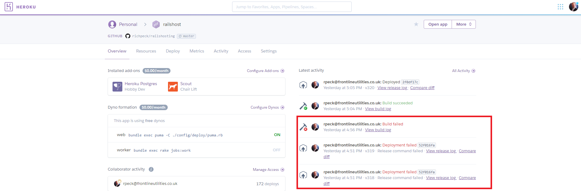Click the railshost sleeping app icon
Viewport: 581px width, 191px height.
tap(156, 24)
